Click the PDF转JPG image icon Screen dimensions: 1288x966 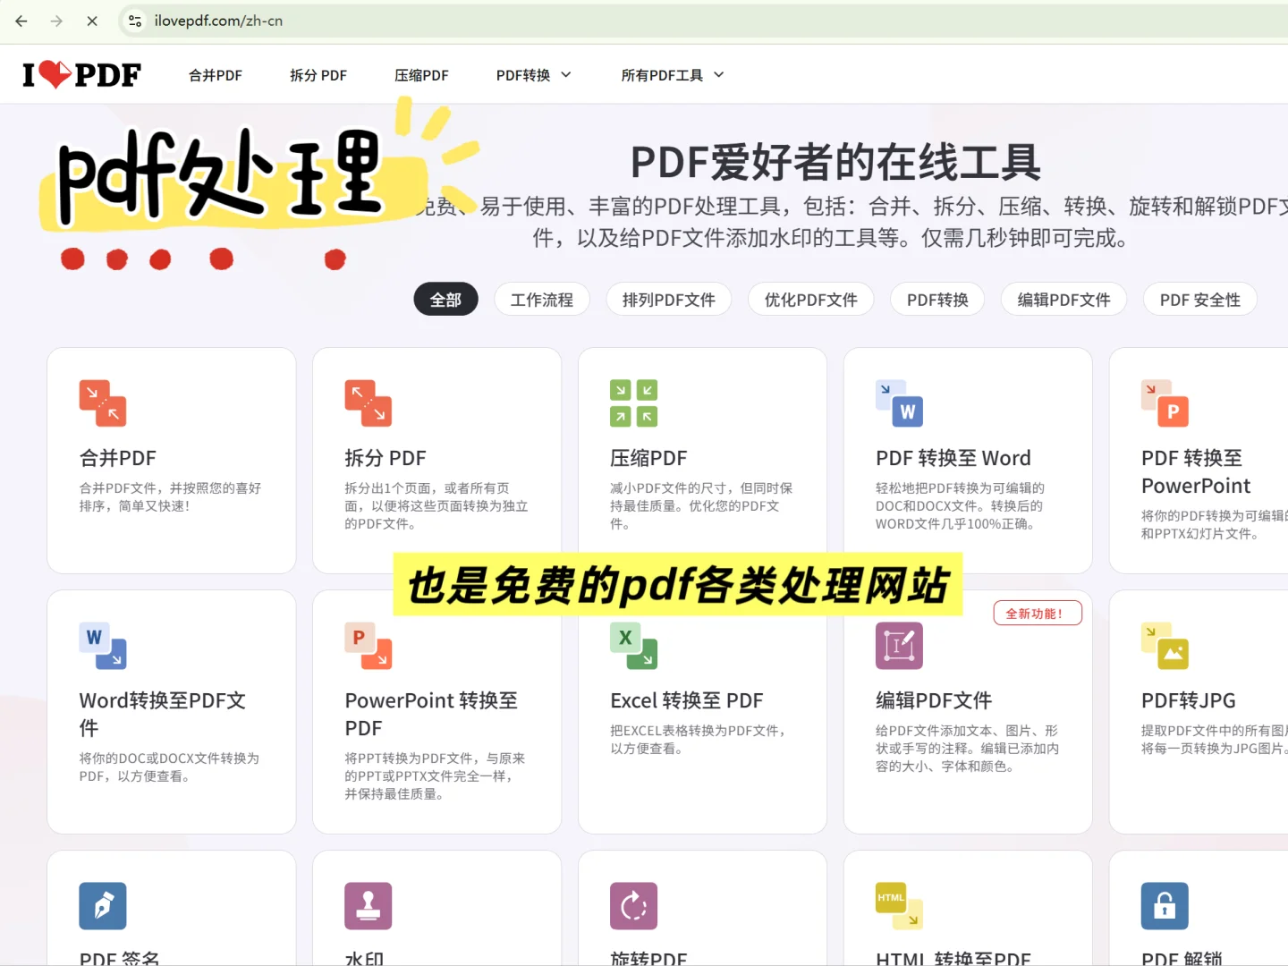click(1165, 646)
